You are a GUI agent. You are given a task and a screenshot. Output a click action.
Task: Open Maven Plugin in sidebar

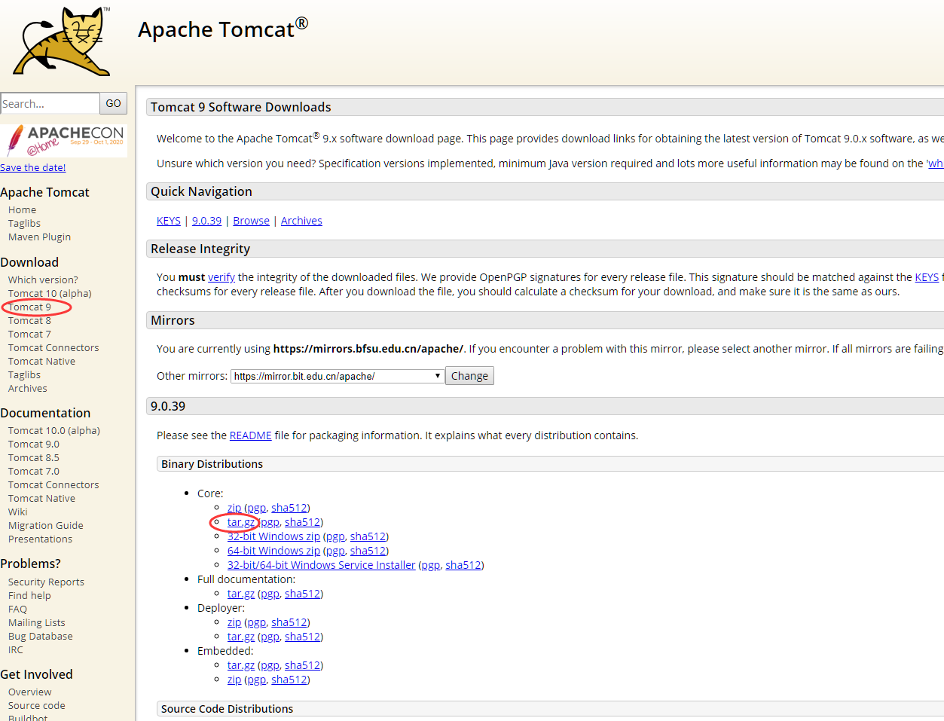pyautogui.click(x=39, y=237)
